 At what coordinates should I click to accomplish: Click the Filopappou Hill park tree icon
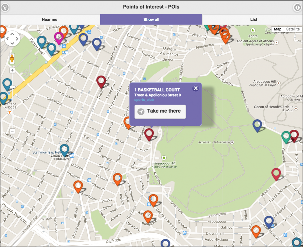coord(164,158)
